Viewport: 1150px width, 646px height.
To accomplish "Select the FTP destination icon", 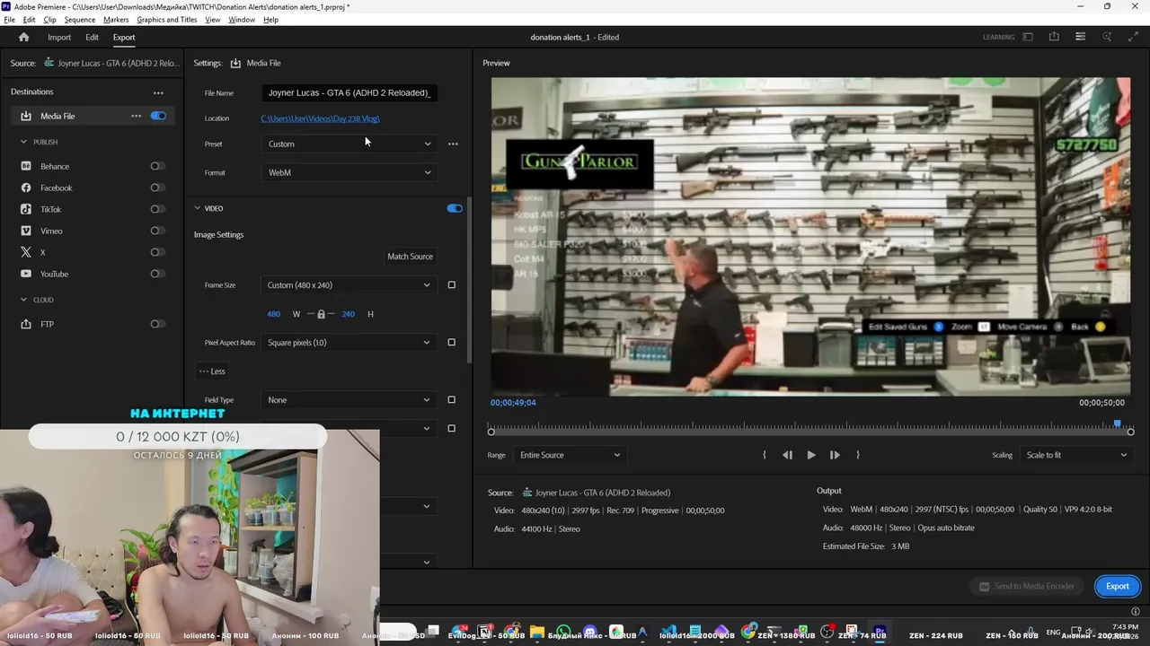I will 26,324.
